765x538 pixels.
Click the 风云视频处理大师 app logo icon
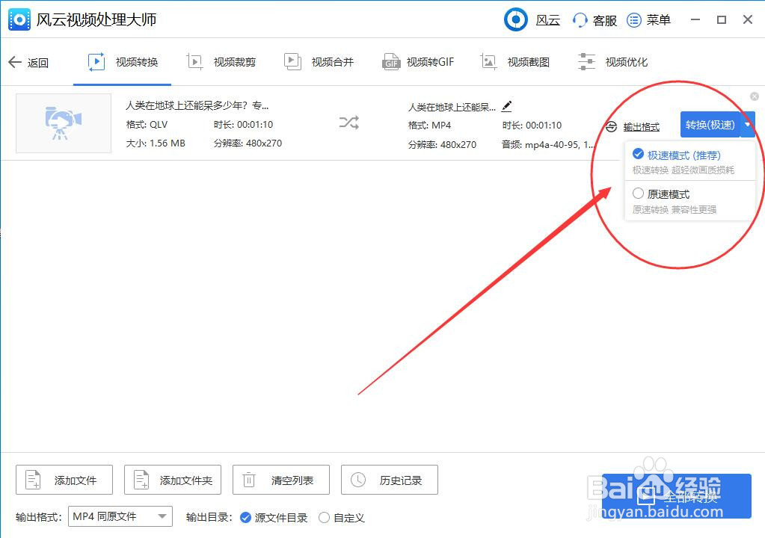(x=19, y=19)
